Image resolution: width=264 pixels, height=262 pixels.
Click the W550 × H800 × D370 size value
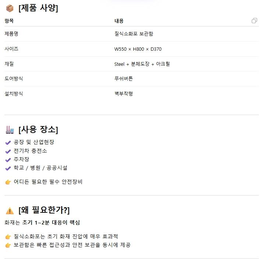pos(138,49)
